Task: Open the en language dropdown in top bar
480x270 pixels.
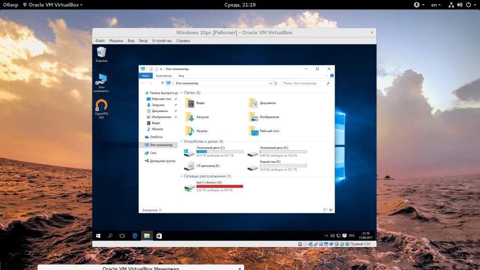Action: 436,5
